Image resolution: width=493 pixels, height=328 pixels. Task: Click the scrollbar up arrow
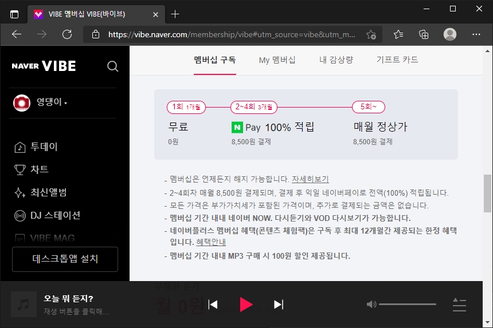click(x=487, y=51)
